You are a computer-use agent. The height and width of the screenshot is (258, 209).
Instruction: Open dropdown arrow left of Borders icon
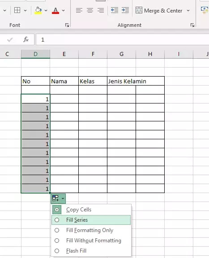point(5,11)
